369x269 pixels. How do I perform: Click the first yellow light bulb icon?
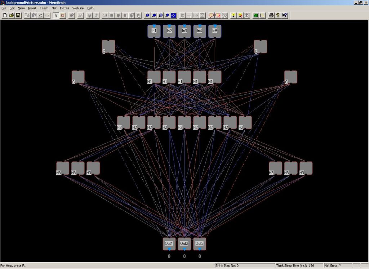[x=233, y=15]
